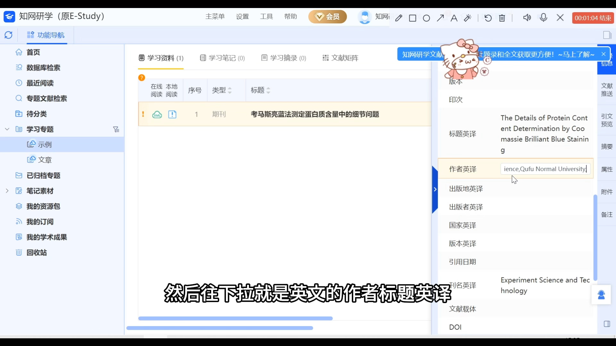616x346 pixels.
Task: Select the circle drawing tool
Action: coord(426,18)
